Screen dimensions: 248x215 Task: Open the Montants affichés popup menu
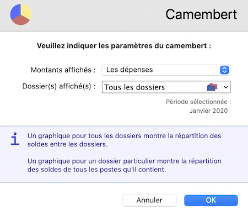pyautogui.click(x=166, y=70)
